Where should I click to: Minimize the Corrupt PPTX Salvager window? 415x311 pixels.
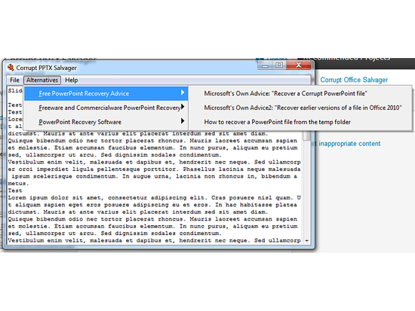(x=265, y=66)
